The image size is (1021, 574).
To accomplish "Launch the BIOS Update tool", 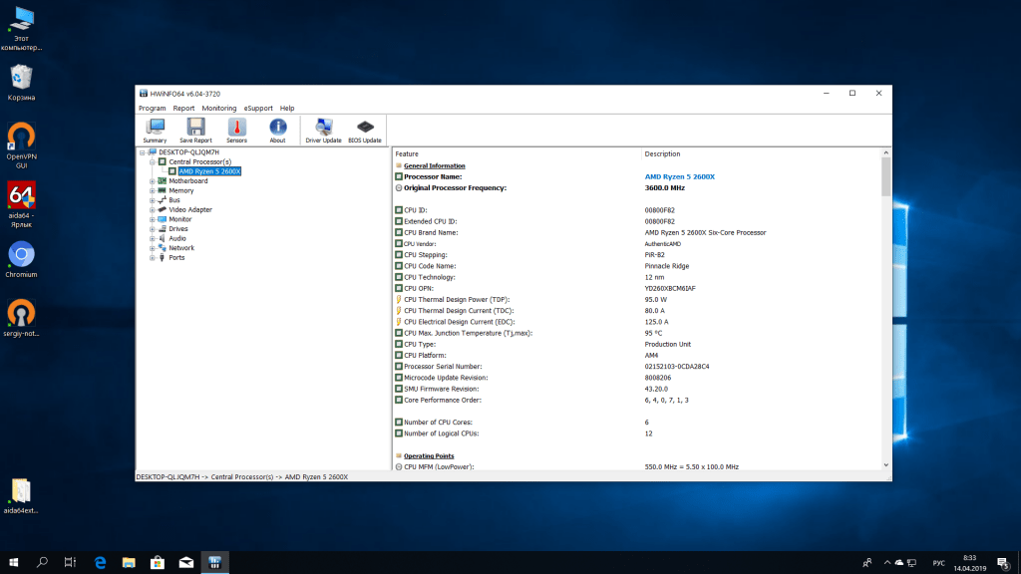I will (x=365, y=131).
